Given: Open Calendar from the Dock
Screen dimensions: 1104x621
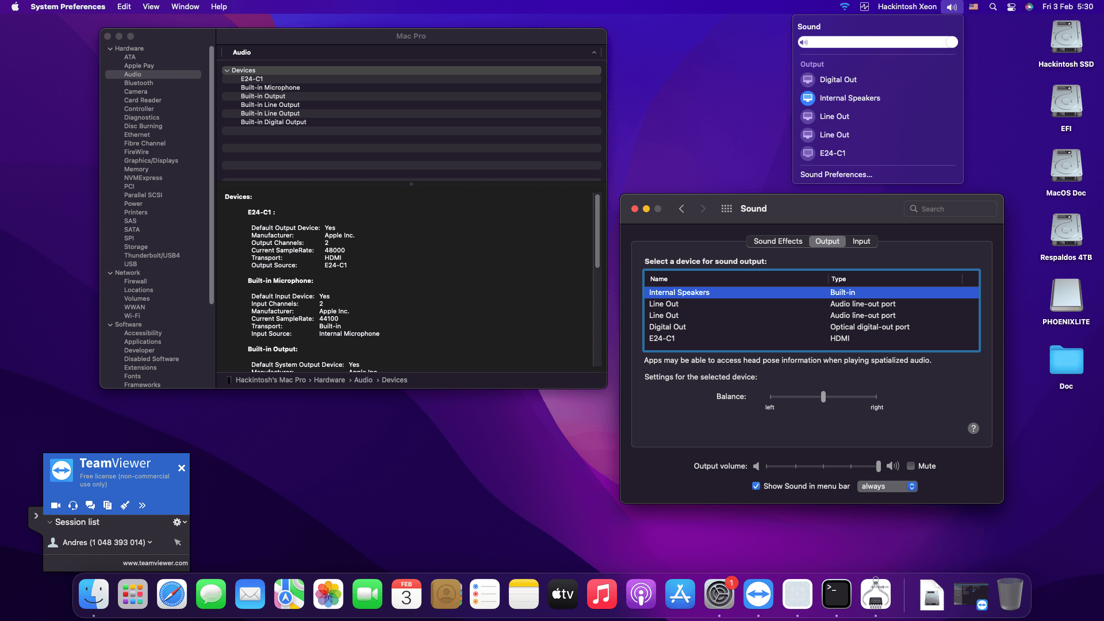Looking at the screenshot, I should coord(407,595).
